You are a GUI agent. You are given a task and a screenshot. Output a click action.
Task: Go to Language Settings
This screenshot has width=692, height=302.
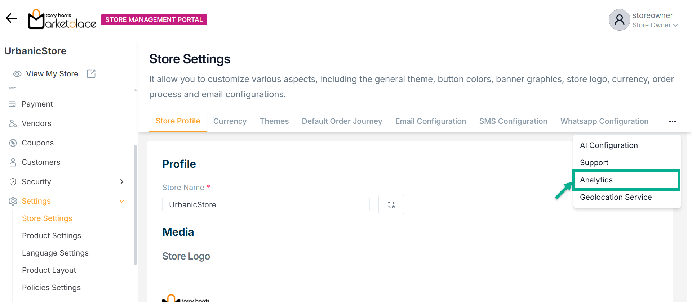[55, 253]
